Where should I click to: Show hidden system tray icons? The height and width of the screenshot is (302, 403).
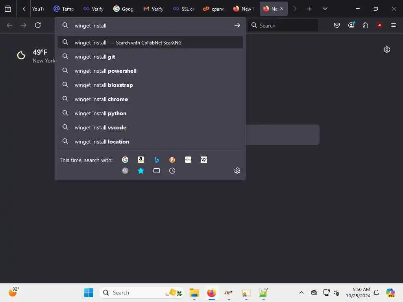pos(301,293)
